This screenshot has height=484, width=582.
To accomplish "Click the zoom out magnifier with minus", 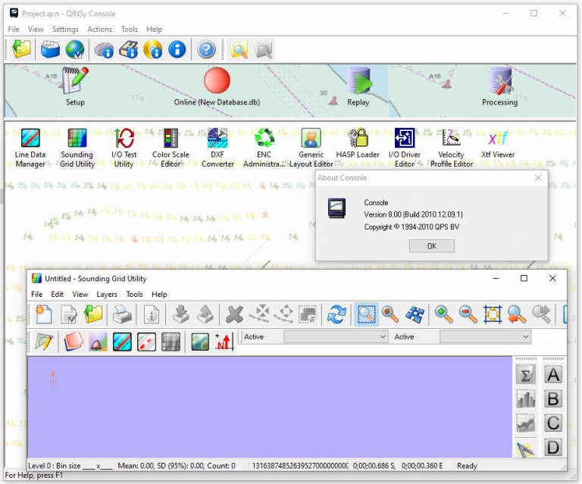I will (x=468, y=314).
